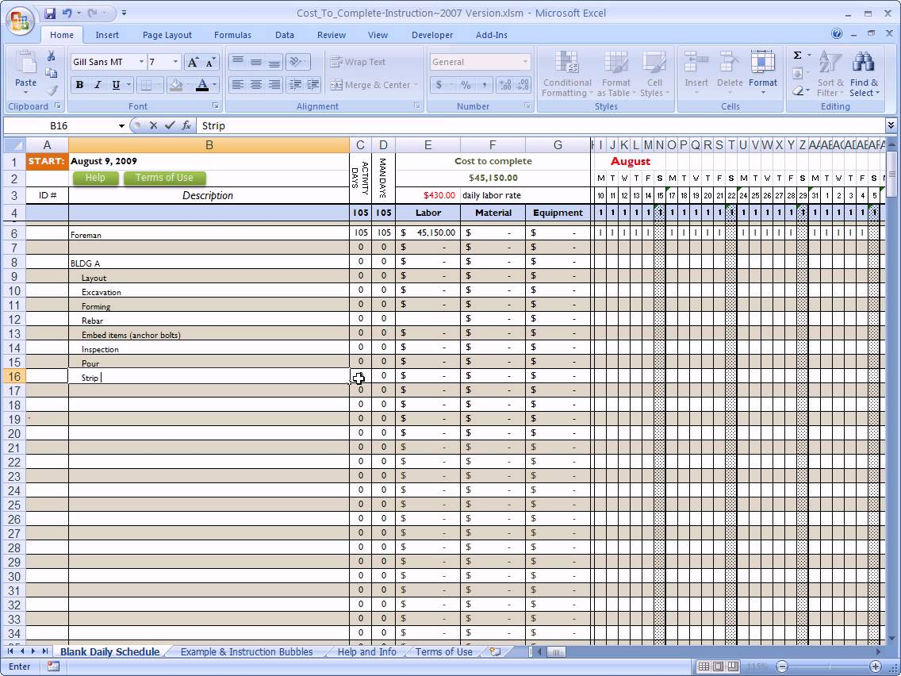The image size is (901, 676).
Task: Click the Office Button orb
Action: pos(21,21)
